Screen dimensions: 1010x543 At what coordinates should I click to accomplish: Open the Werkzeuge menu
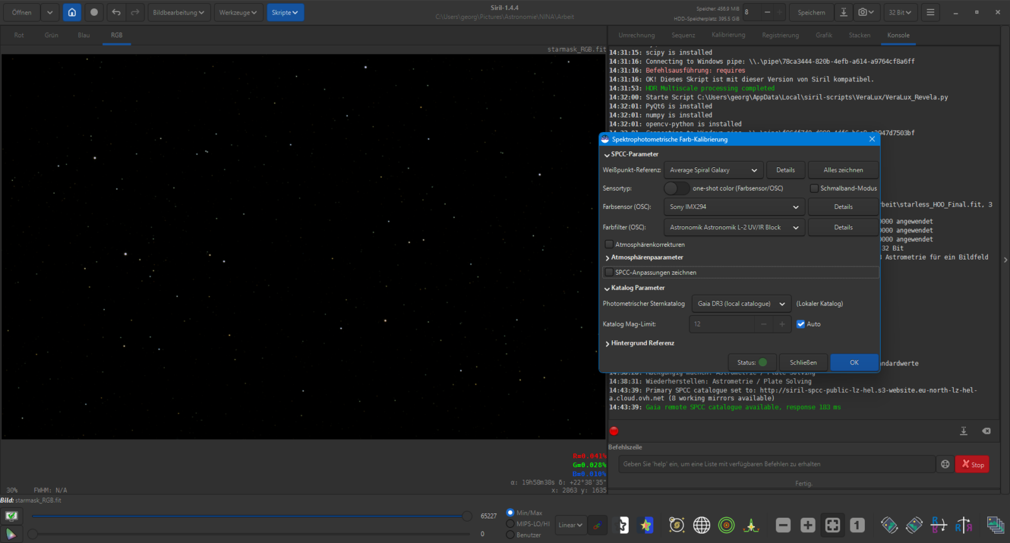238,12
